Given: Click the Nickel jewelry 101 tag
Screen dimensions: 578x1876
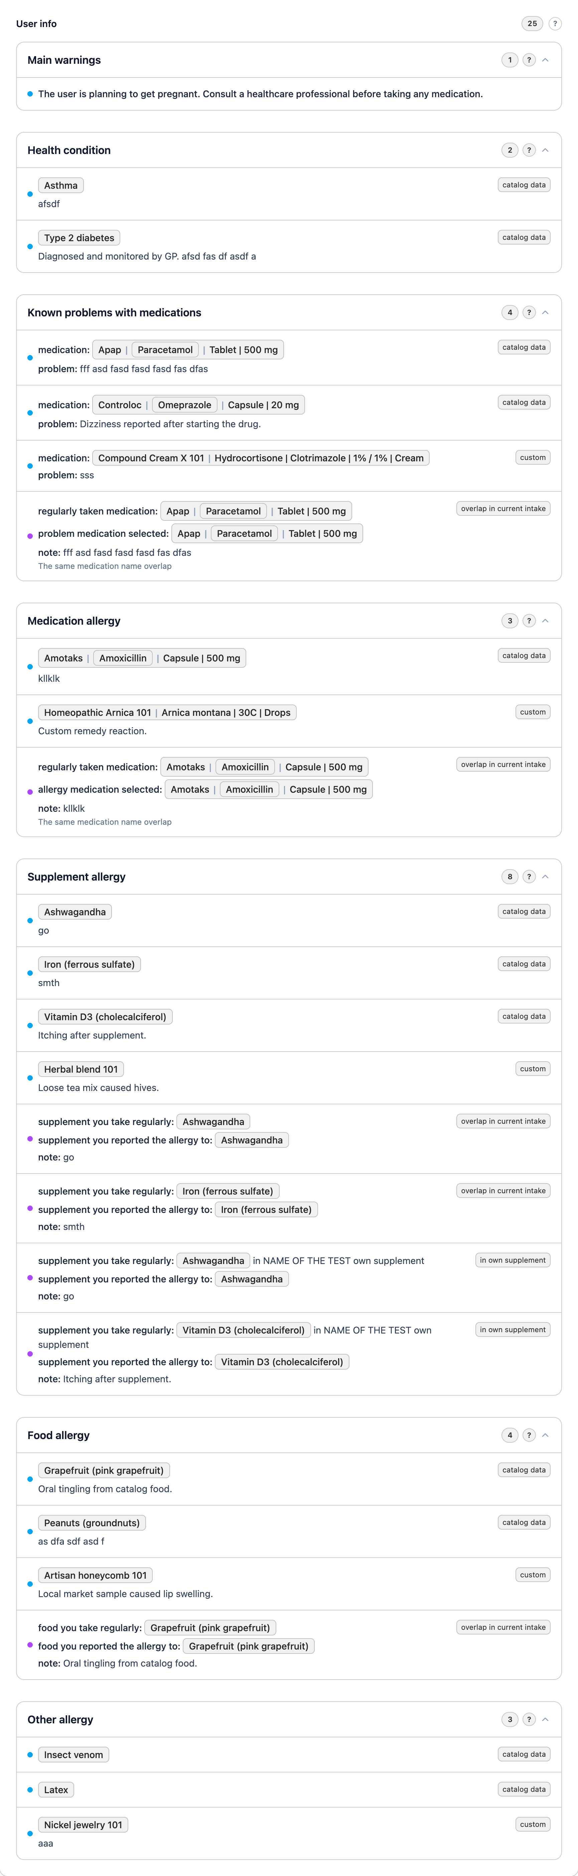Looking at the screenshot, I should 83,1825.
